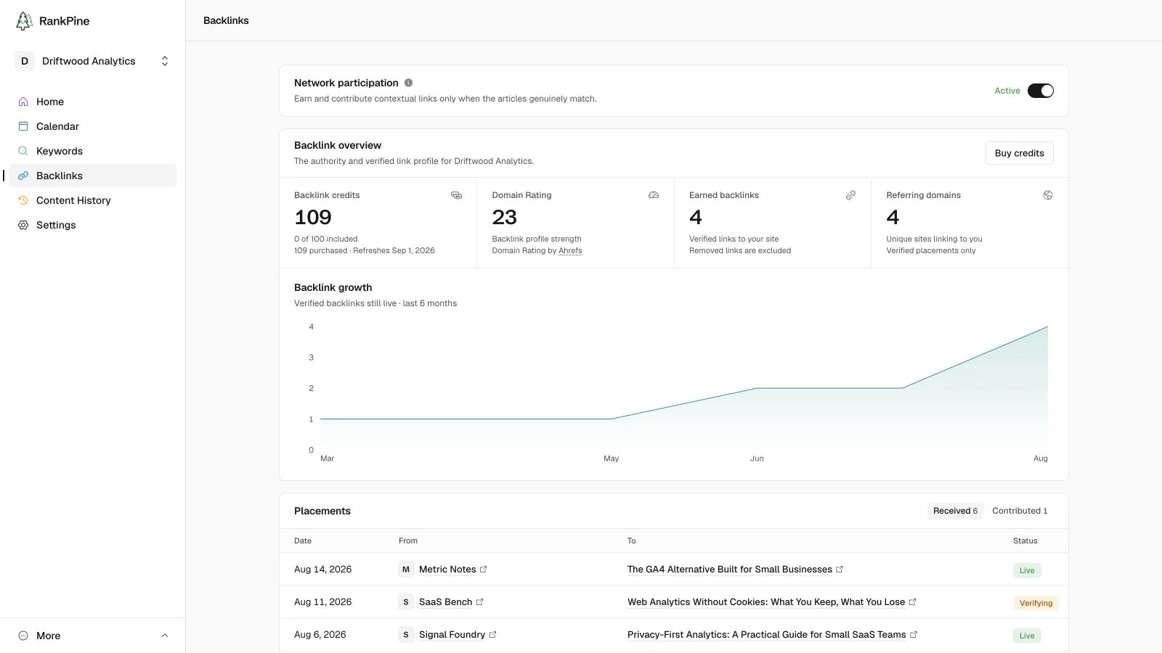The width and height of the screenshot is (1162, 653).
Task: Click the Domain Rating gauge icon
Action: click(x=654, y=195)
